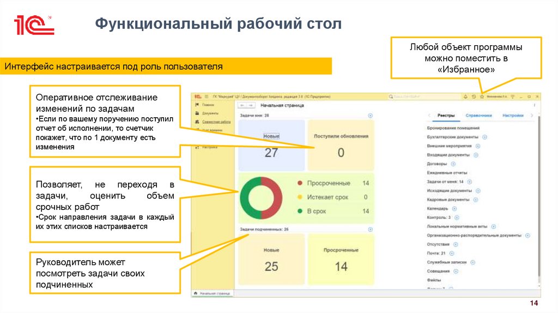Click the Просроченные 14 legend row by the chart
Viewport: 558px width, 313px height.
(x=333, y=183)
